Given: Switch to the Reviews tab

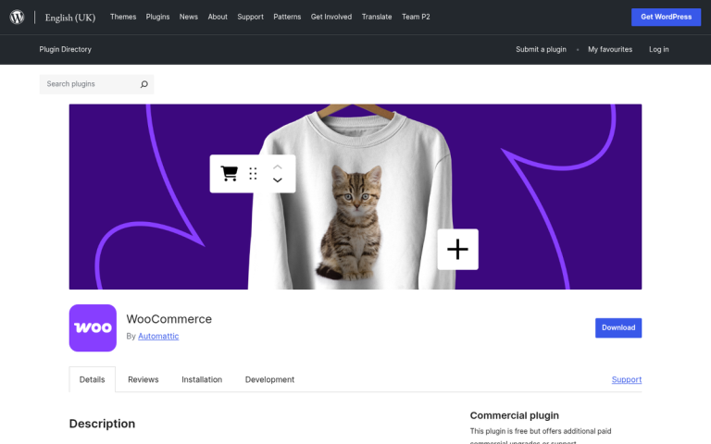Looking at the screenshot, I should 143,379.
